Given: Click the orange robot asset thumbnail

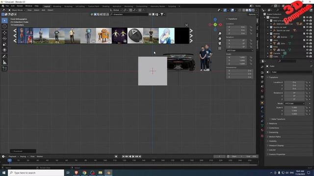Looking at the screenshot, I should [x=104, y=36].
